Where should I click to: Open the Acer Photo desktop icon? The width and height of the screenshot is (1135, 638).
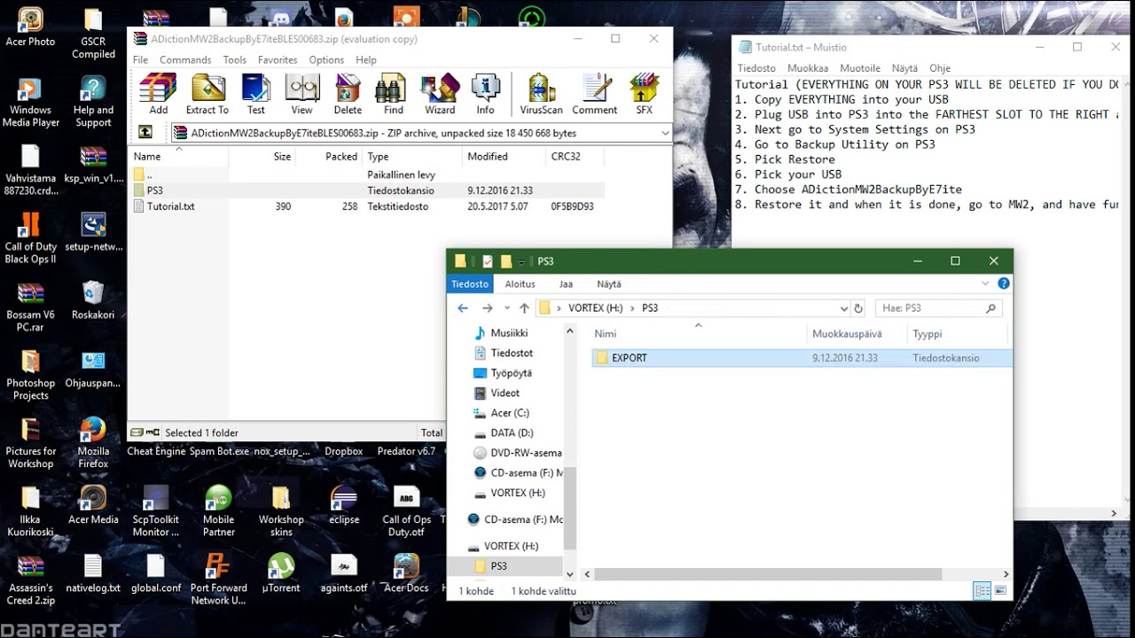30,27
